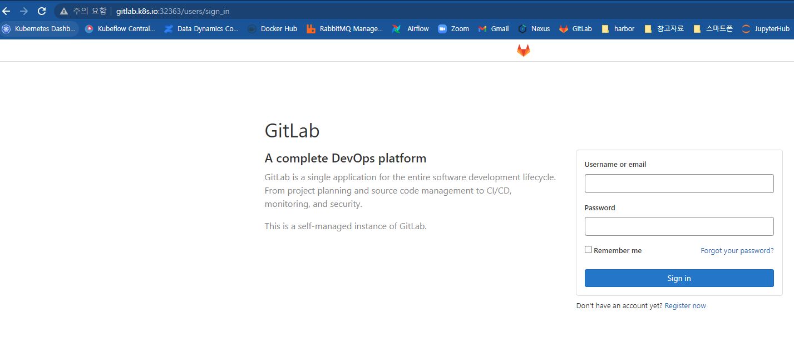The image size is (794, 356).
Task: Focus the Password input field
Action: coord(679,226)
